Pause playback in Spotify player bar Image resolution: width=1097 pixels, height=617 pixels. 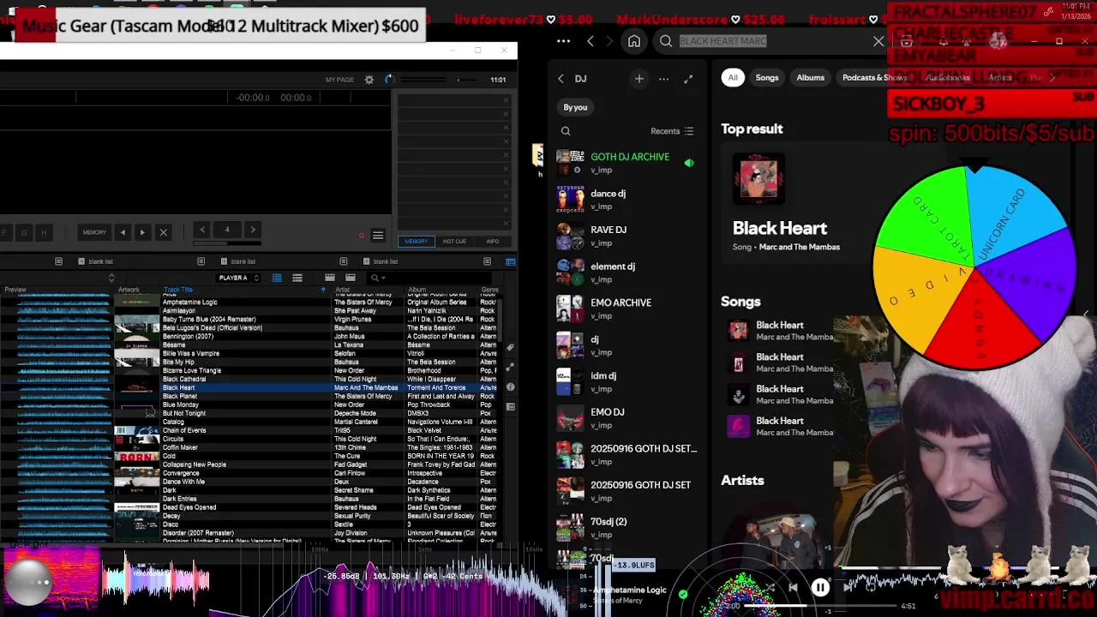coord(820,588)
